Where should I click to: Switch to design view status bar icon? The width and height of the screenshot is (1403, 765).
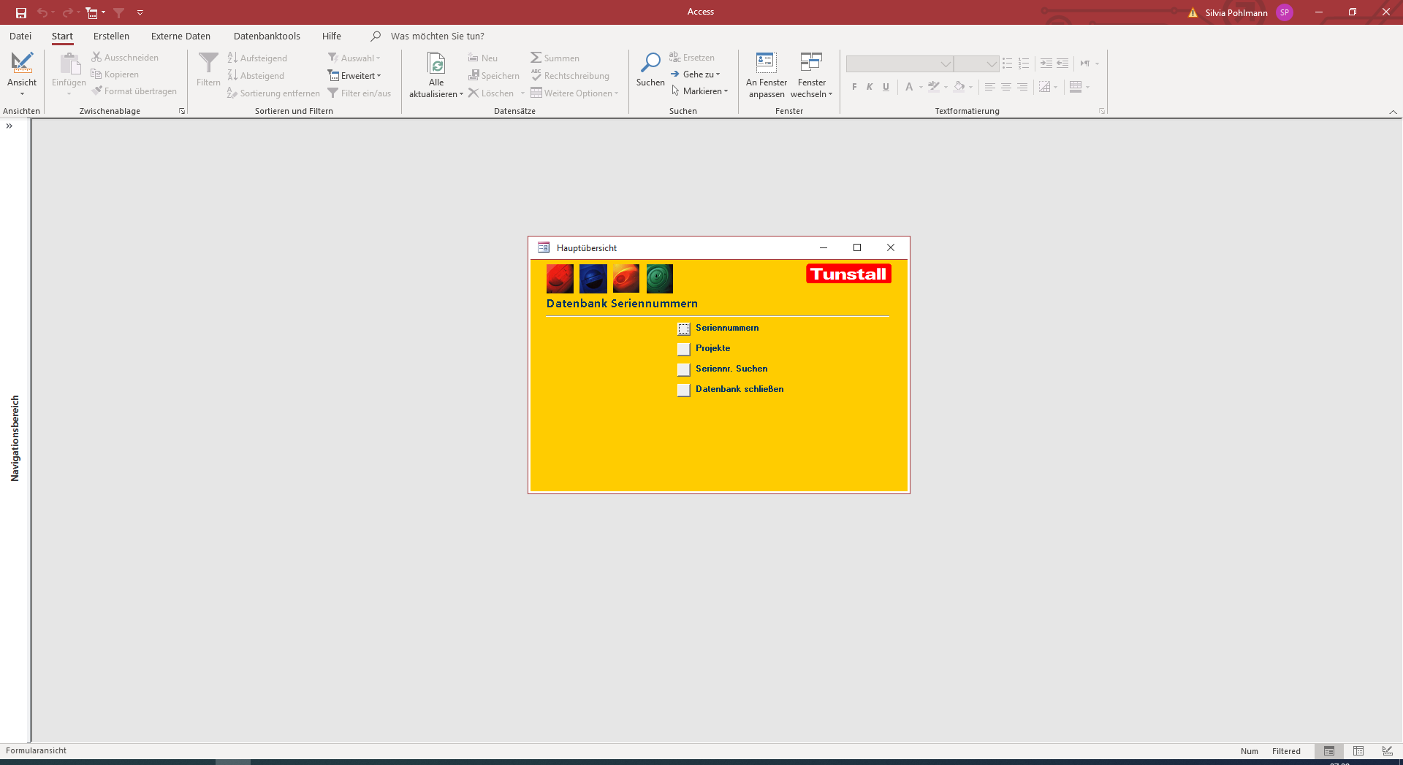[x=1388, y=751]
